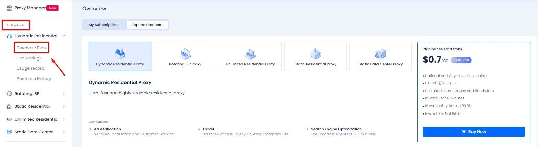Viewport: 538px width, 147px height.
Task: Go to Usage record page
Action: pos(31,68)
